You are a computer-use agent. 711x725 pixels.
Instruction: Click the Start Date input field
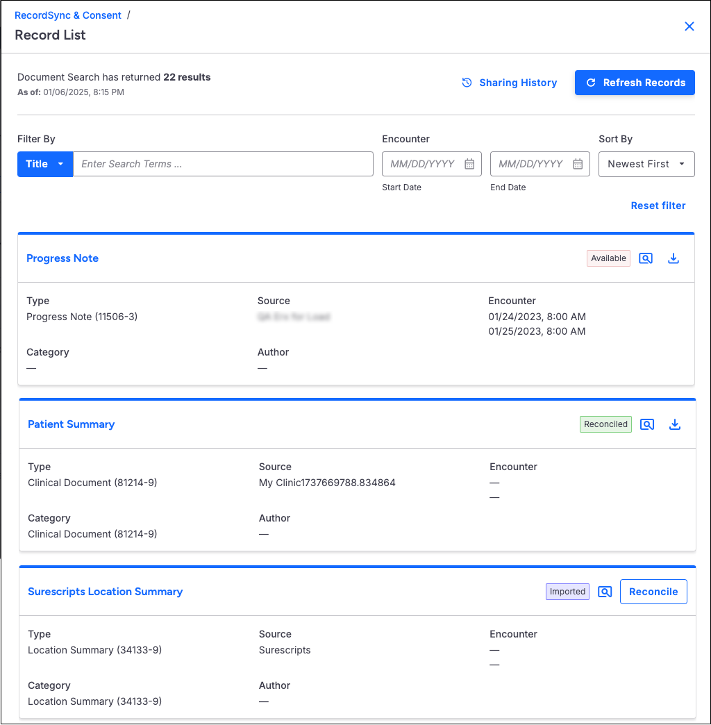[x=422, y=164]
